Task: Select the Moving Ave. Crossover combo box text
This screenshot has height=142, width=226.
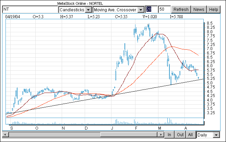Action: 115,10
